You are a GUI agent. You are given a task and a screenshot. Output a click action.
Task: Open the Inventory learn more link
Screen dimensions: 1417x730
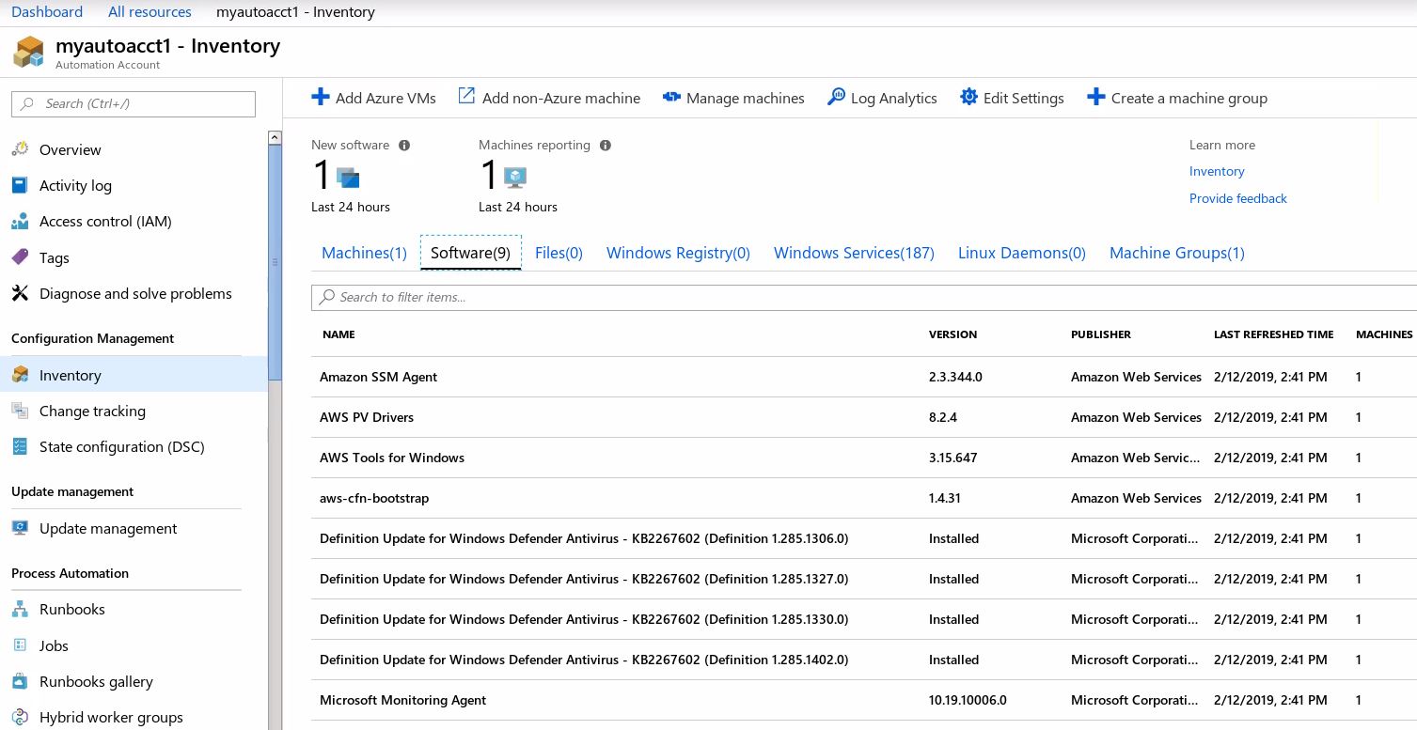coord(1216,171)
